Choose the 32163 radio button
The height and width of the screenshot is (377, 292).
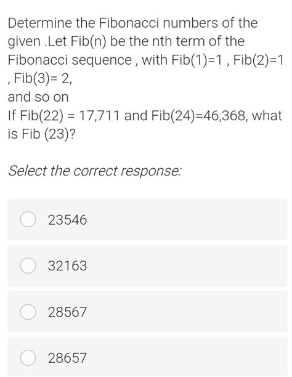click(x=28, y=266)
